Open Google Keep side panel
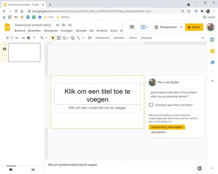Screen dimensions: 218x174 click(x=212, y=51)
